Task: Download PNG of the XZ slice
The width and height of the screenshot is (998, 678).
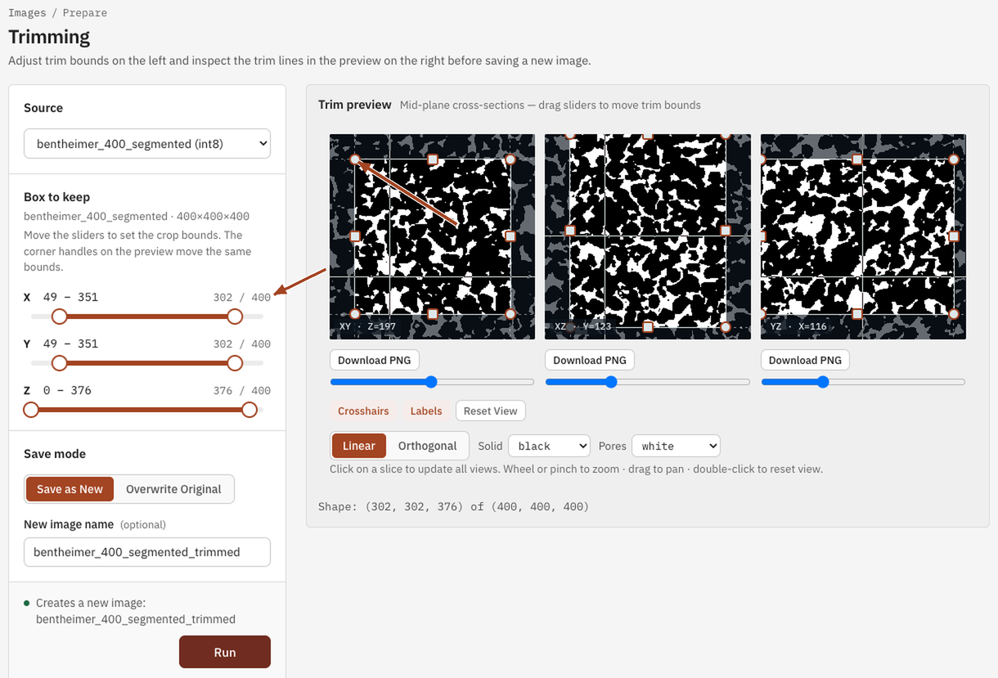Action: [590, 360]
